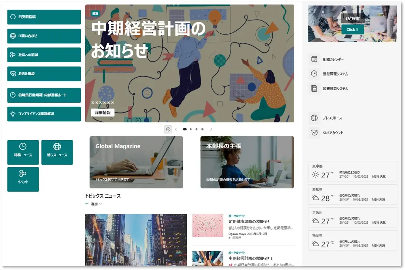Viewport: 405px width, 270px height.
Task: Go to previous carousel slide
Action: pos(176,129)
